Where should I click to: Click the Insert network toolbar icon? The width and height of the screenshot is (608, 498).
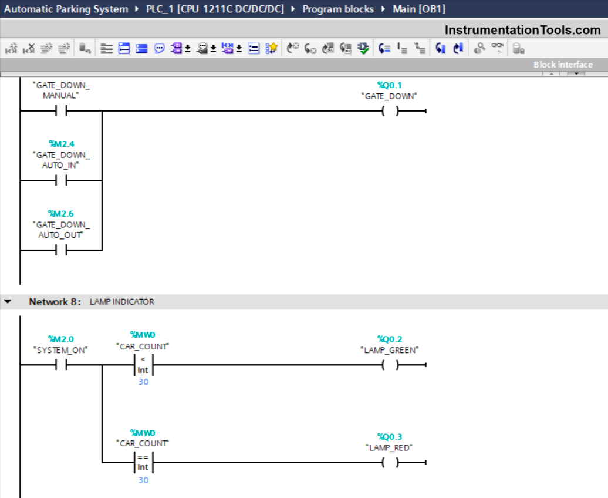pos(11,49)
